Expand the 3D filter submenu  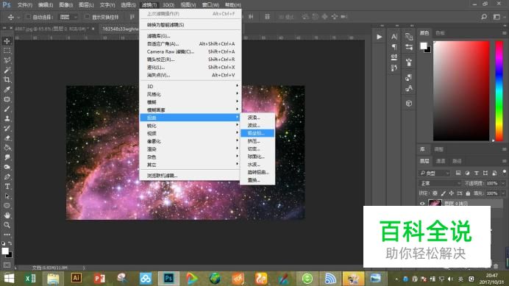click(191, 86)
